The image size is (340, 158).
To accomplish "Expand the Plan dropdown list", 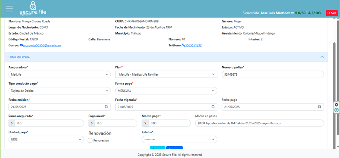I will tap(166, 74).
